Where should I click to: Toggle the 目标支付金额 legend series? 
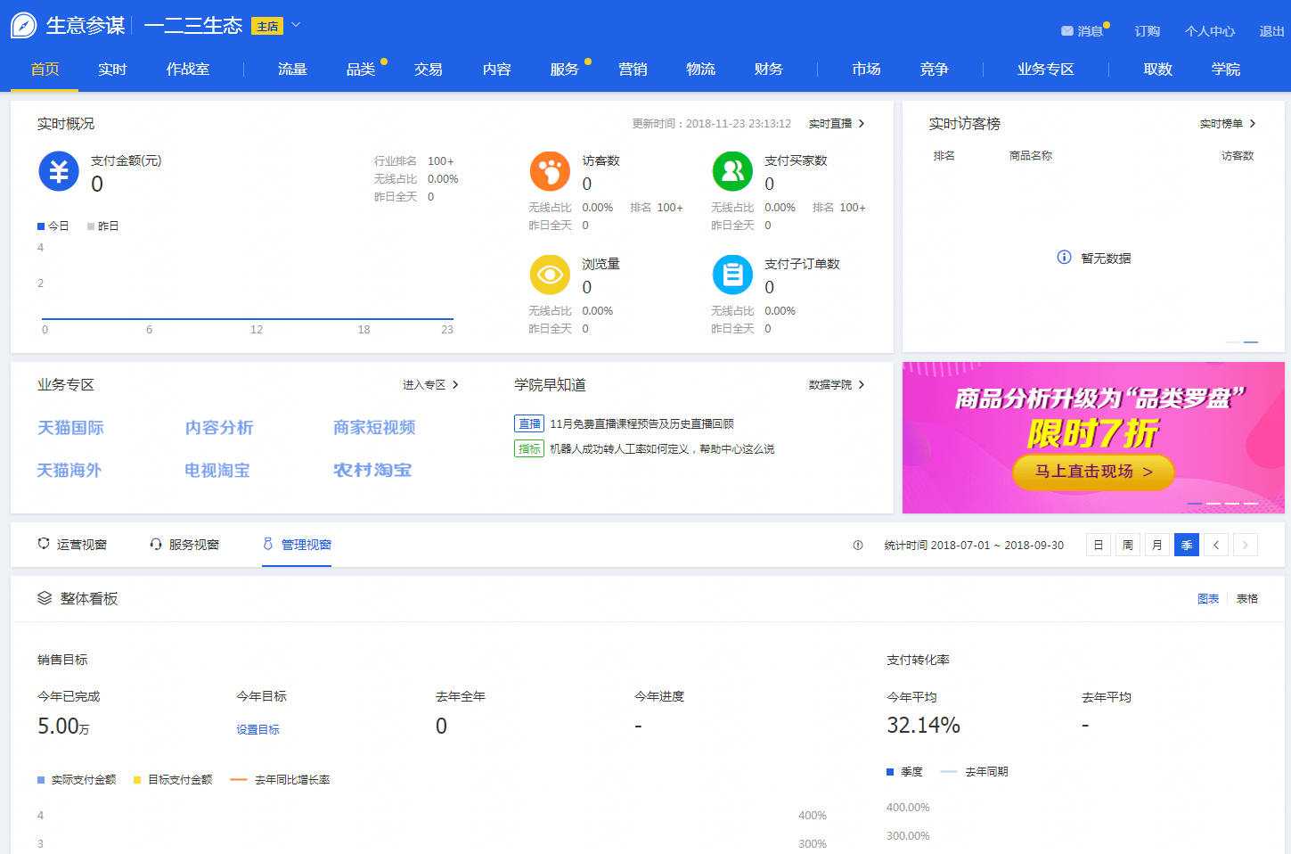[173, 780]
